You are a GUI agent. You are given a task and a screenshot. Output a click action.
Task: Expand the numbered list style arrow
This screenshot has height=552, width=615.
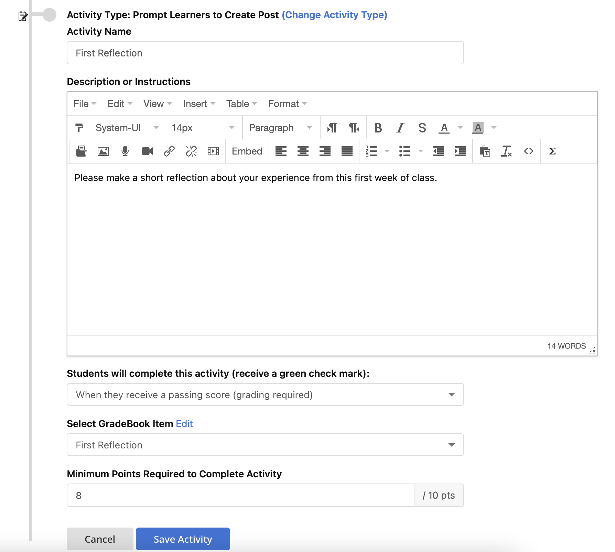pyautogui.click(x=387, y=151)
